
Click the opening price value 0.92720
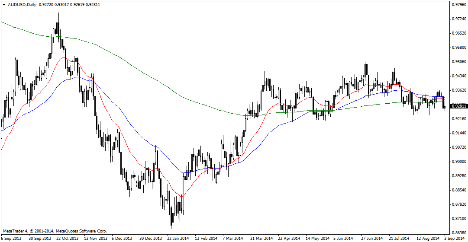click(46, 3)
